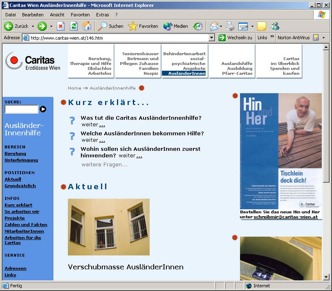This screenshot has width=332, height=291.
Task: Click the Zurück back arrow icon
Action: (9, 26)
